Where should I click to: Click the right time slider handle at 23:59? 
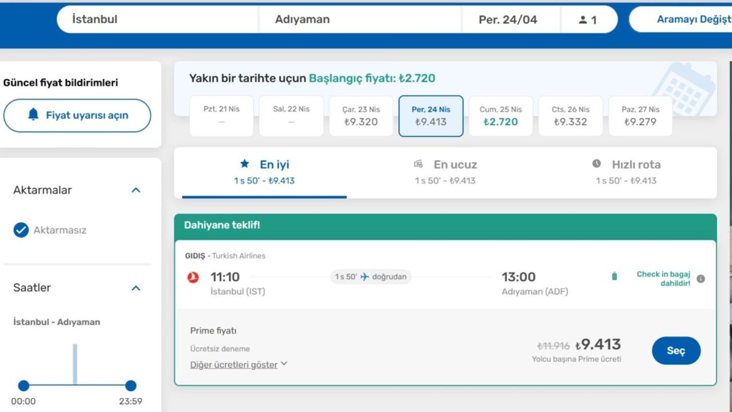130,386
